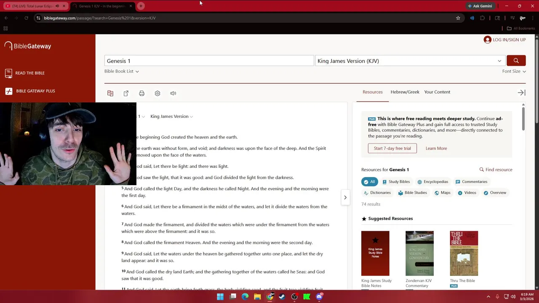Open the Read the Bible sidebar item
The width and height of the screenshot is (539, 303).
25,73
